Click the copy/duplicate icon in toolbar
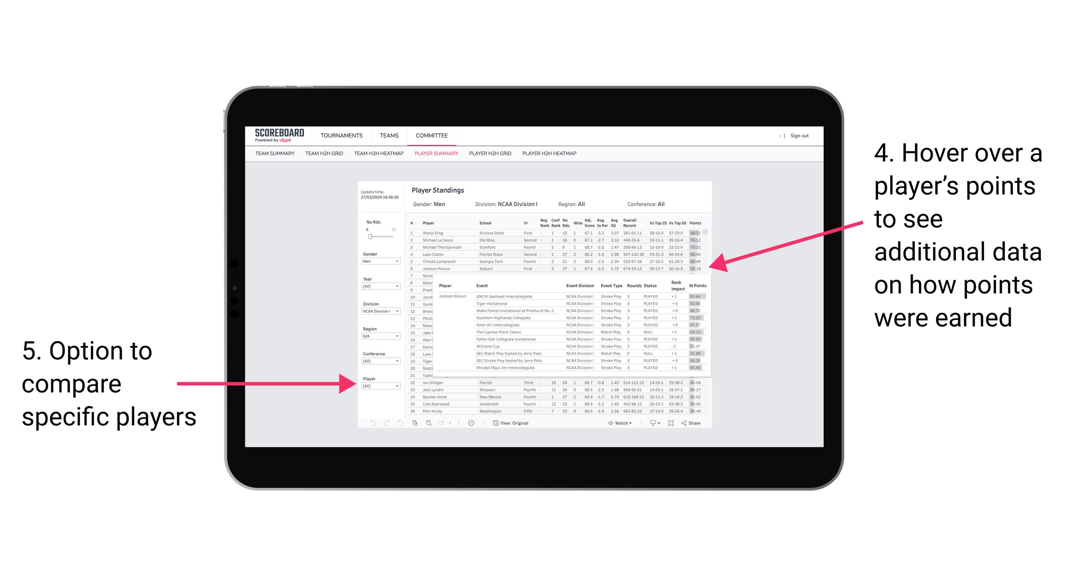 coord(493,422)
